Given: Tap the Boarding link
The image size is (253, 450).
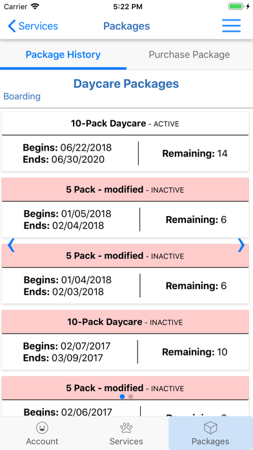Looking at the screenshot, I should pyautogui.click(x=22, y=96).
